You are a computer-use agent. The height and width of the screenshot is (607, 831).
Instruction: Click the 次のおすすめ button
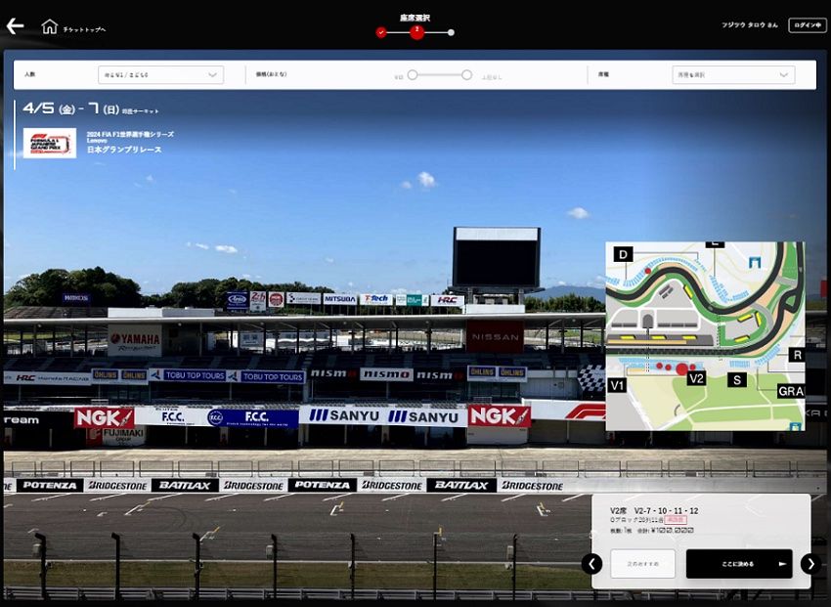pyautogui.click(x=643, y=564)
